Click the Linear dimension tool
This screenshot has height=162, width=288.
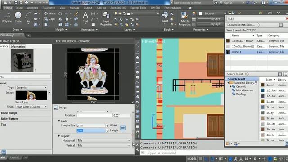93,13
